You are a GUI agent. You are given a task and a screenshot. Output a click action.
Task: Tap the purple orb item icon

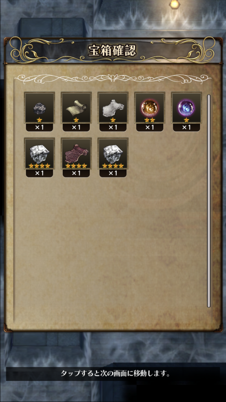click(x=186, y=108)
